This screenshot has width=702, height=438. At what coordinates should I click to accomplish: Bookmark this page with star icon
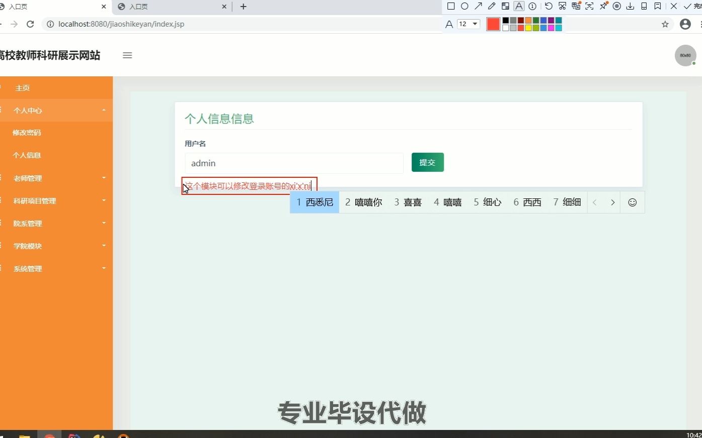click(665, 24)
